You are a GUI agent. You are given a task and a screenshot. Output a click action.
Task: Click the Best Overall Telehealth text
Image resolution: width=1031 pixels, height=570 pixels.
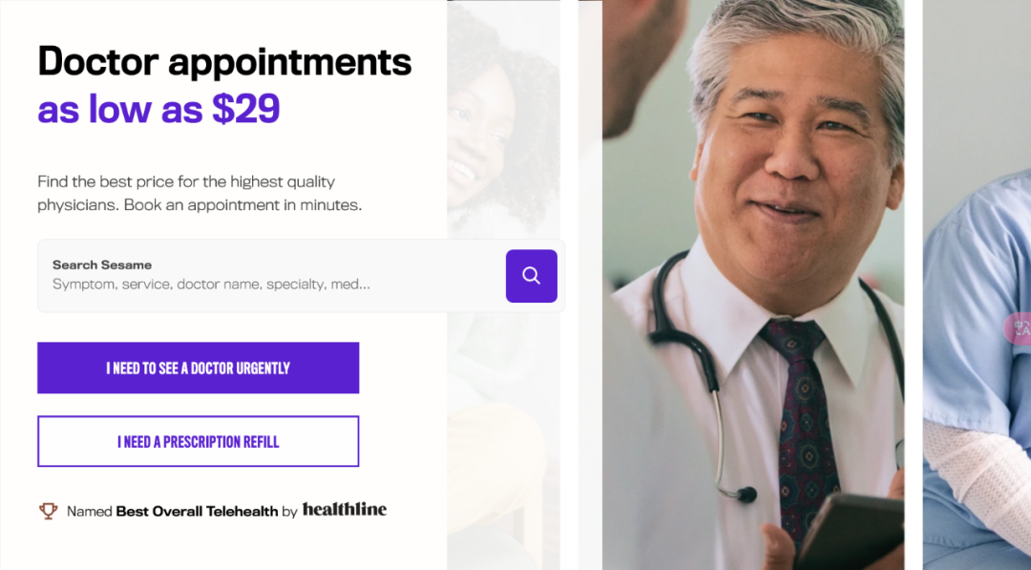pyautogui.click(x=197, y=511)
